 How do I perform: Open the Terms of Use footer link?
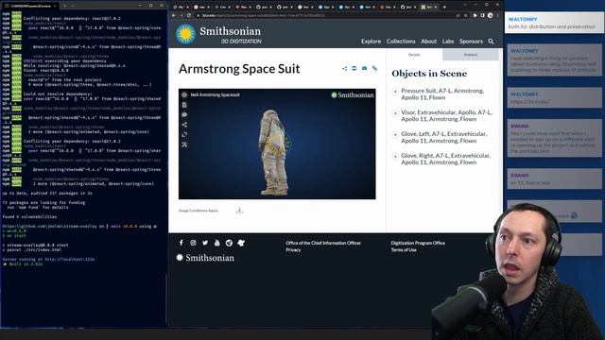404,249
